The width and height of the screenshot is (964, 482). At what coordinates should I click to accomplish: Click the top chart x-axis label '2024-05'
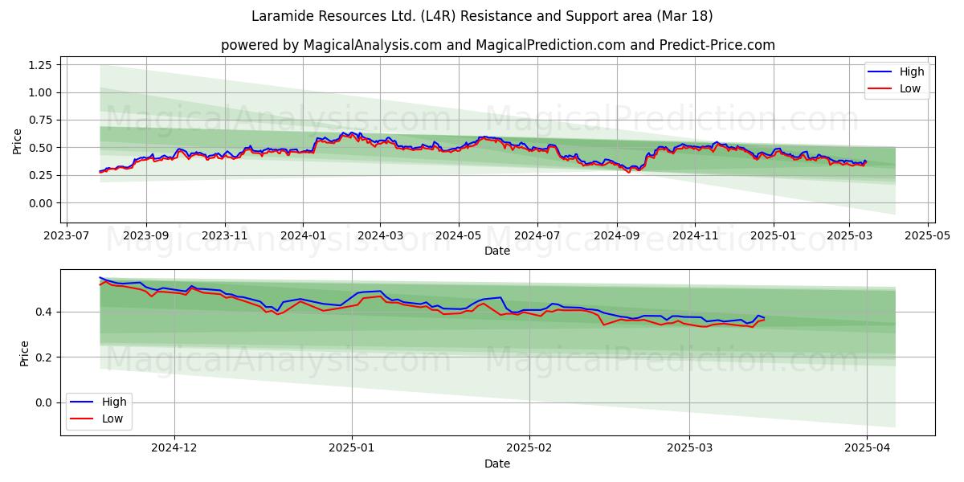[459, 237]
